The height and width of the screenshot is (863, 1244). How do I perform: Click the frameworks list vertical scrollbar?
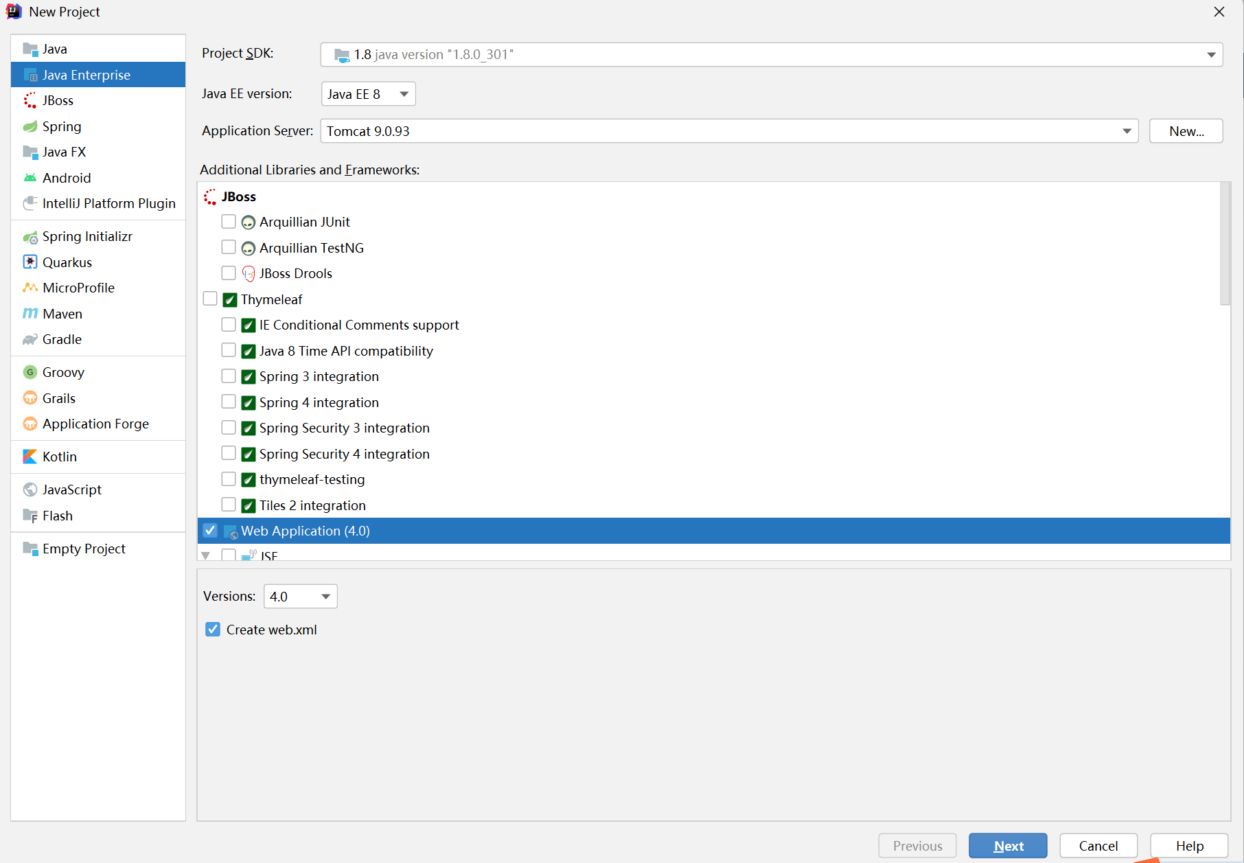pos(1225,244)
